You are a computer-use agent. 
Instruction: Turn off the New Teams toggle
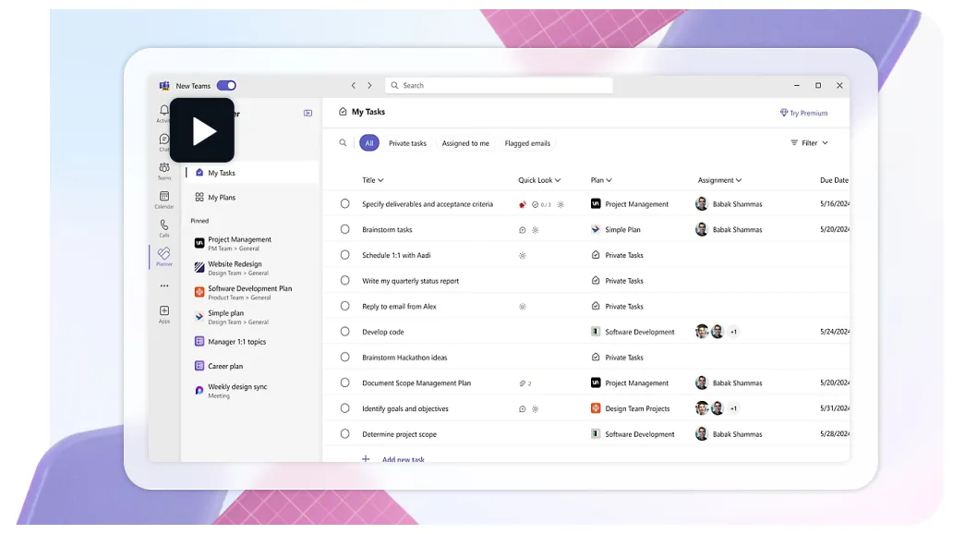coord(226,86)
